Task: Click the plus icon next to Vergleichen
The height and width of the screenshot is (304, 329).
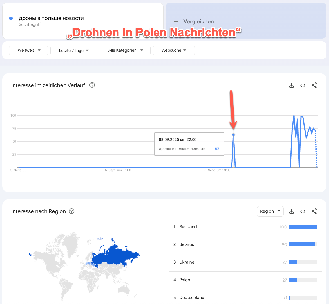Action: (x=176, y=21)
